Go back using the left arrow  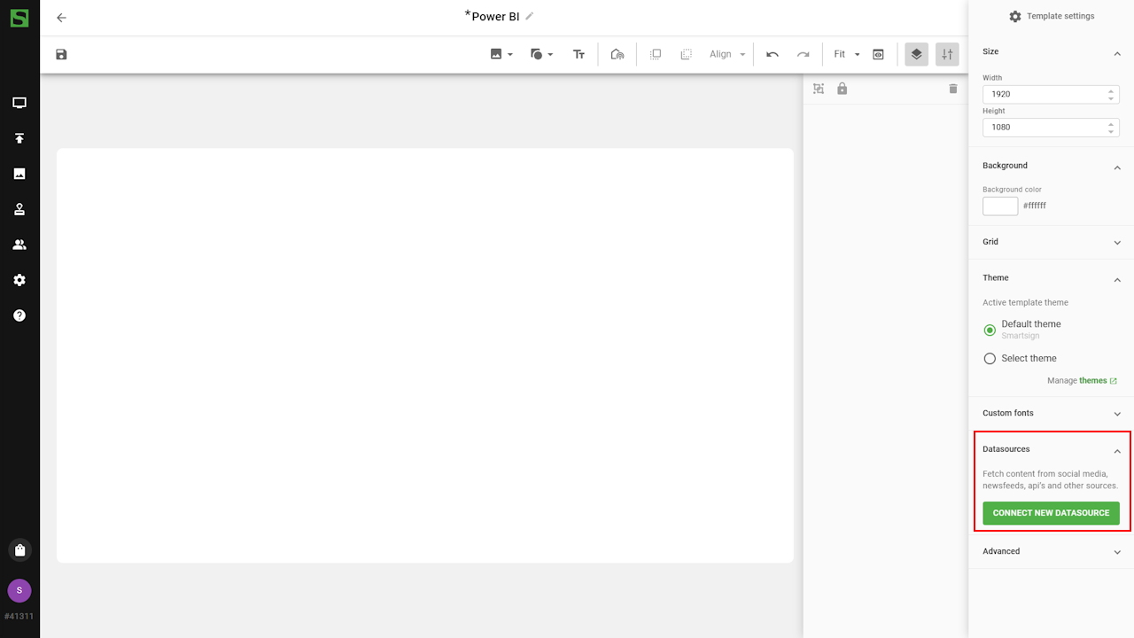(61, 17)
